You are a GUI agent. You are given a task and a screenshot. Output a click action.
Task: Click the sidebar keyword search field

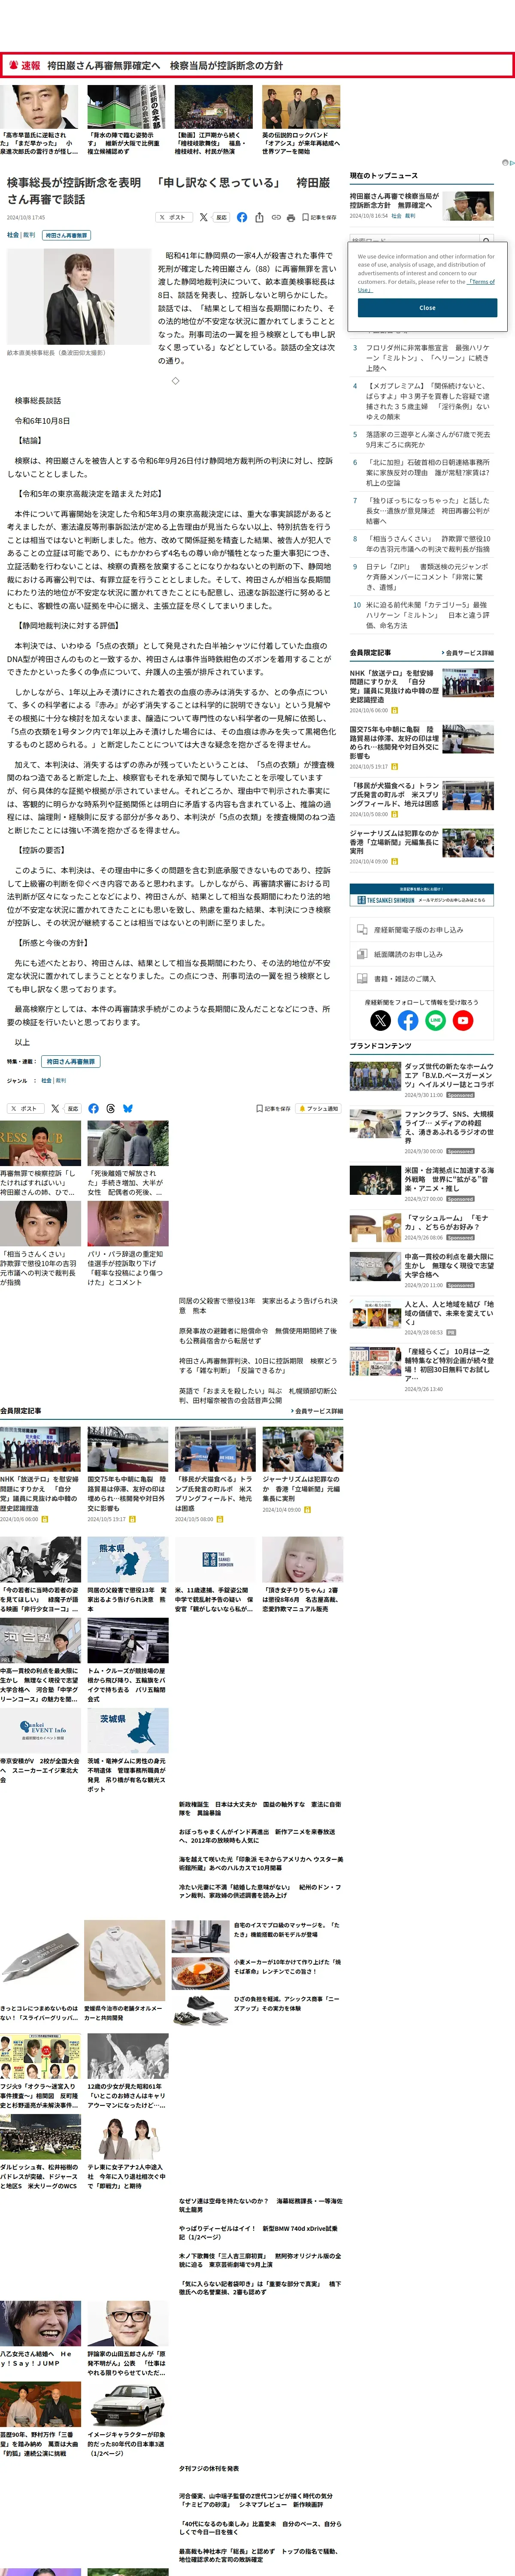coord(414,240)
